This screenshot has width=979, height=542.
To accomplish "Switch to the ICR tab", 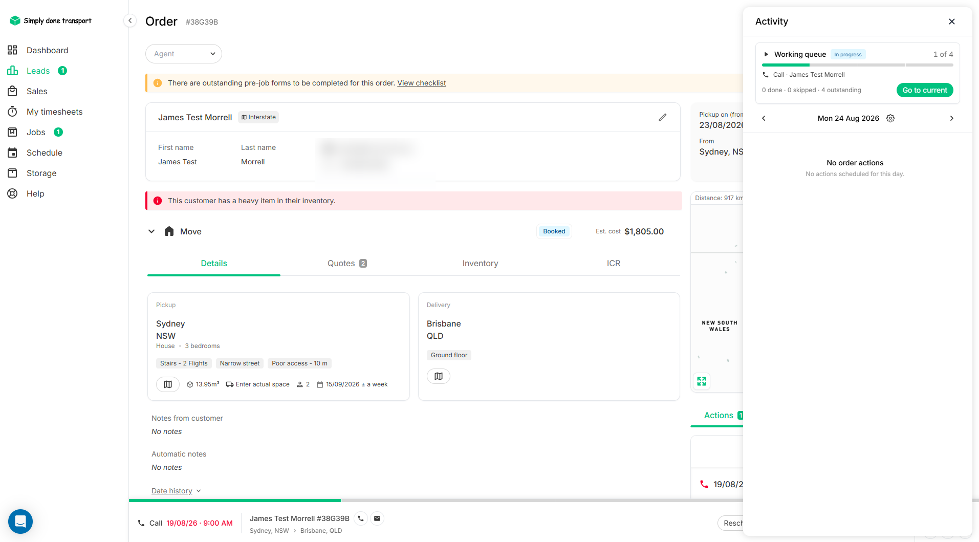I will point(614,264).
